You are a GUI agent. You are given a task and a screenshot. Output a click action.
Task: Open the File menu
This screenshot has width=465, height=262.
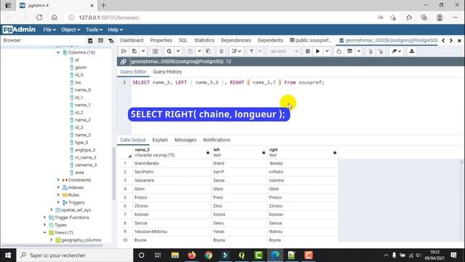(49, 30)
